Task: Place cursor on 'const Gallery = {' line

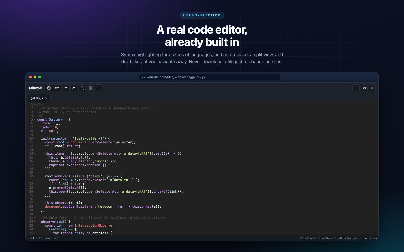Action: pyautogui.click(x=54, y=120)
